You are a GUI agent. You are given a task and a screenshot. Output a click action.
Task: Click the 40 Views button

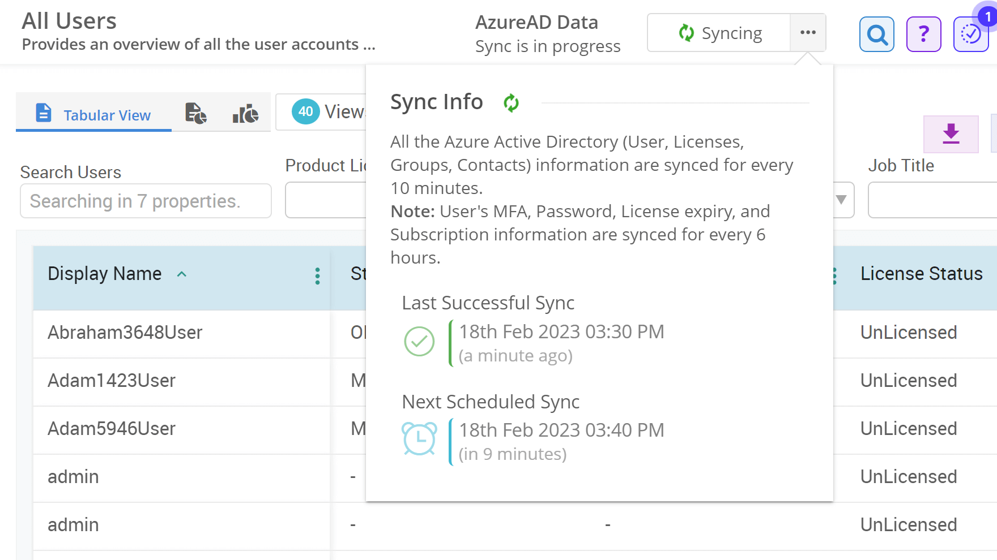coord(327,112)
